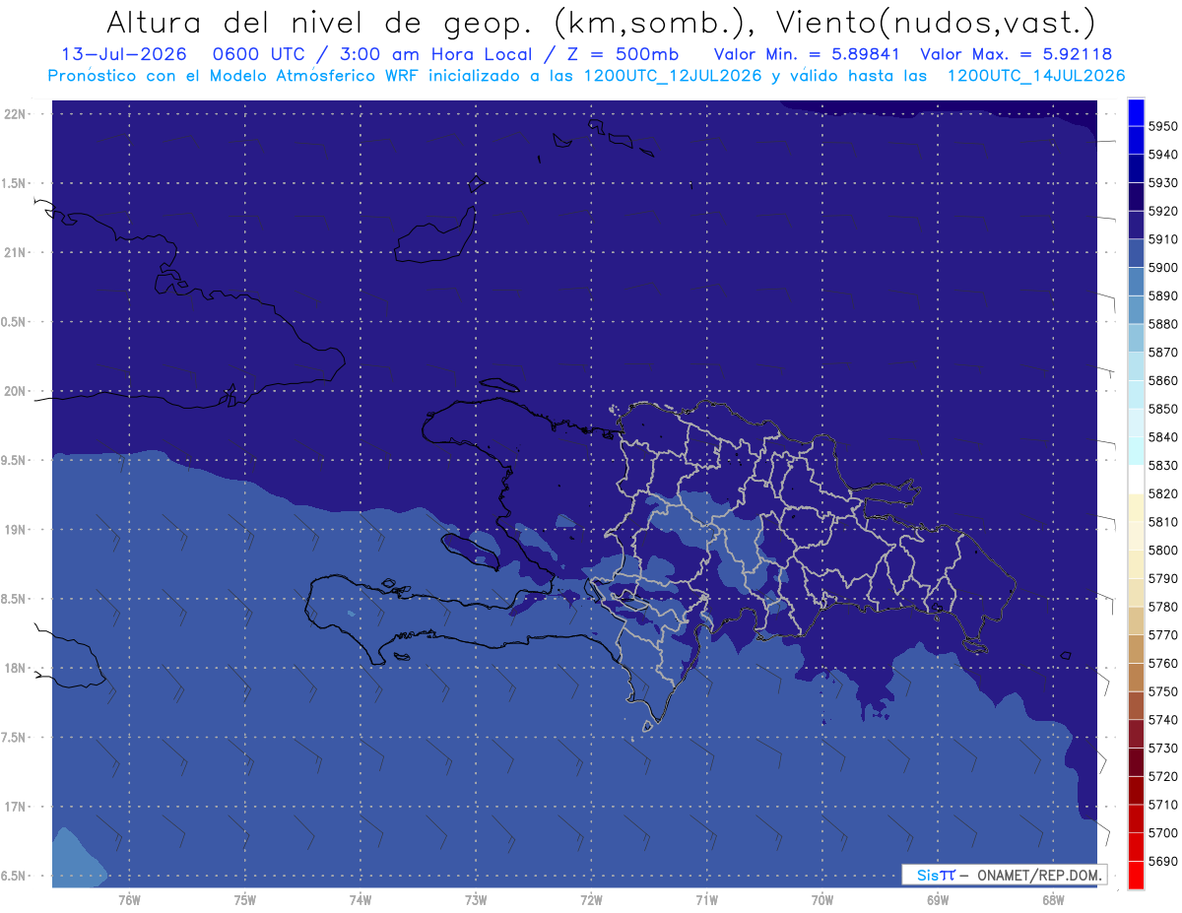Click the 'Valor Min. = 5.89841' readout
This screenshot has width=1182, height=913.
(807, 55)
